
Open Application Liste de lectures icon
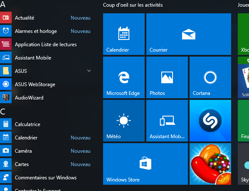6,45
